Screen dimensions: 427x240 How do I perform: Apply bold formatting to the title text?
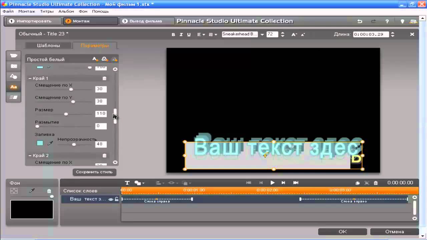click(173, 34)
